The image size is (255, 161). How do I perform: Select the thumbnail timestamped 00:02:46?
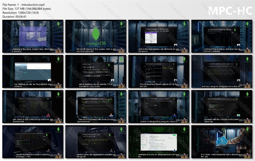(159, 71)
